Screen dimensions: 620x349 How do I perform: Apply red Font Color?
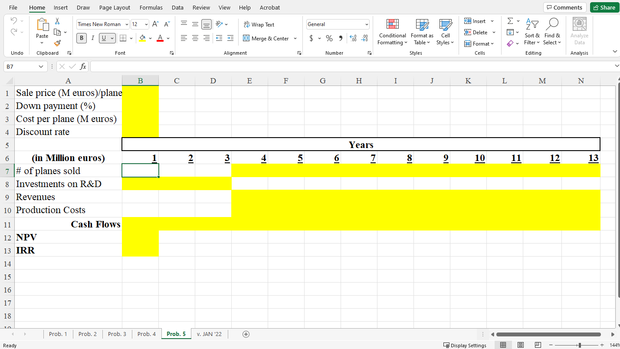coord(160,38)
